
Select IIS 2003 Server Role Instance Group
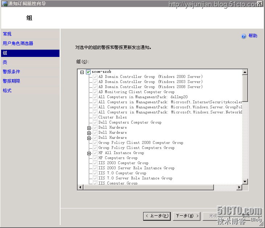pyautogui.click(x=136, y=168)
